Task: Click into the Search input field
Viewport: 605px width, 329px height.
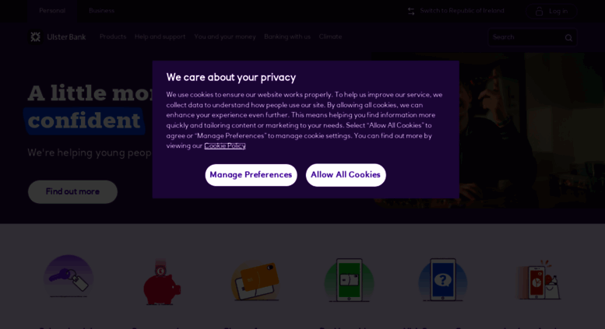Action: tap(526, 37)
